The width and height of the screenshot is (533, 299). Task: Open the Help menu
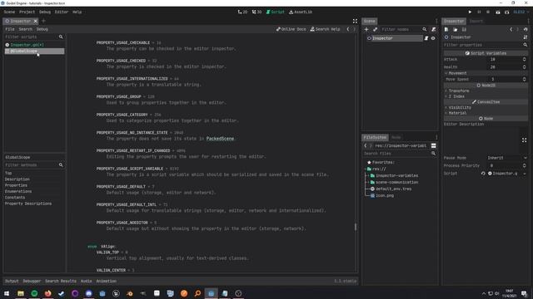click(77, 12)
